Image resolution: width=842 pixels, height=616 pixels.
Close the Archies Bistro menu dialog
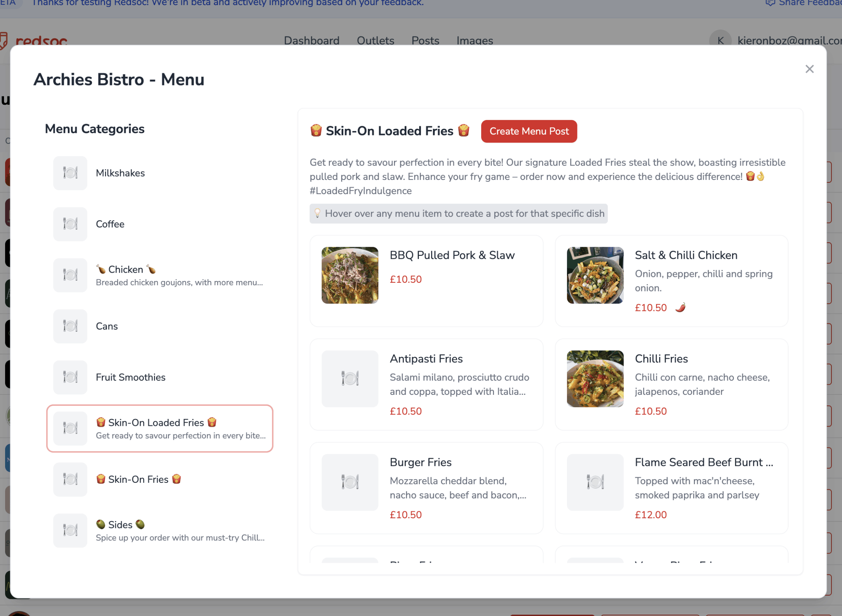pyautogui.click(x=809, y=69)
